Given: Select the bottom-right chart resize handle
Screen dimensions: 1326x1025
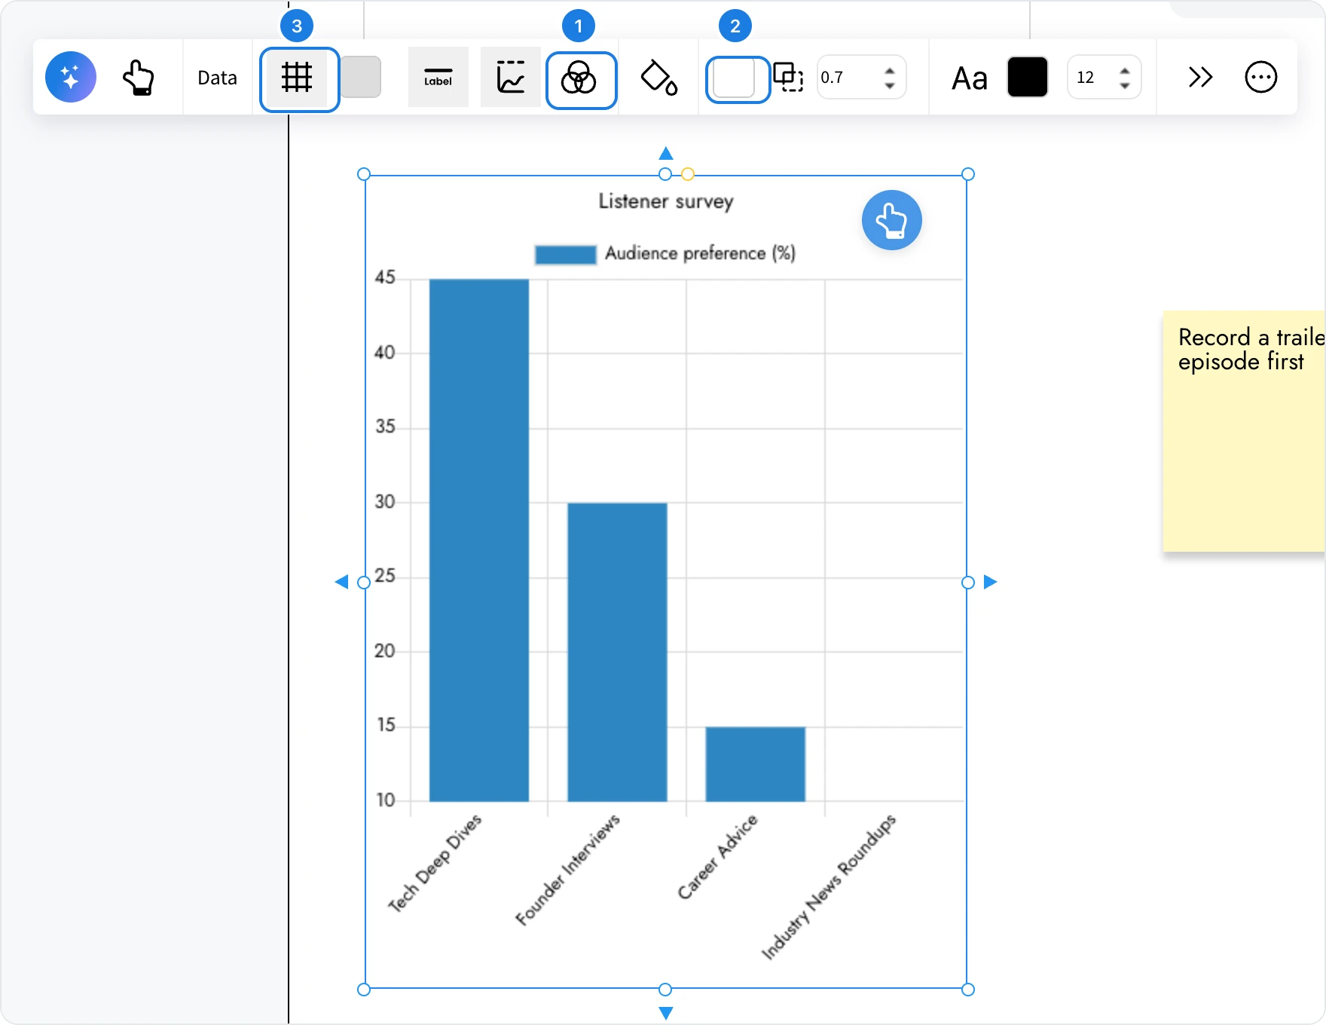Looking at the screenshot, I should point(968,990).
